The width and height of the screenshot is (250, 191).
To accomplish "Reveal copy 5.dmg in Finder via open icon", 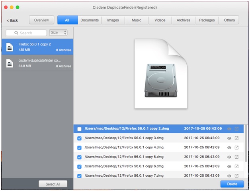I will [236, 157].
